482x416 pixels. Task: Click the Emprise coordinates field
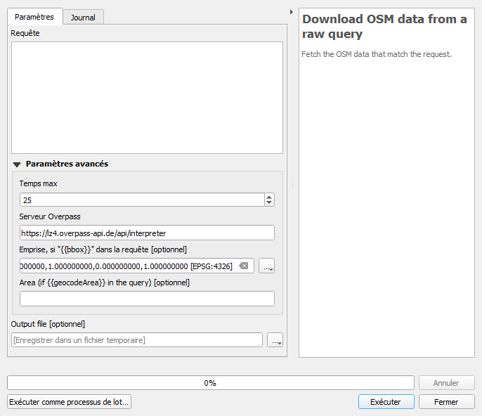[126, 266]
